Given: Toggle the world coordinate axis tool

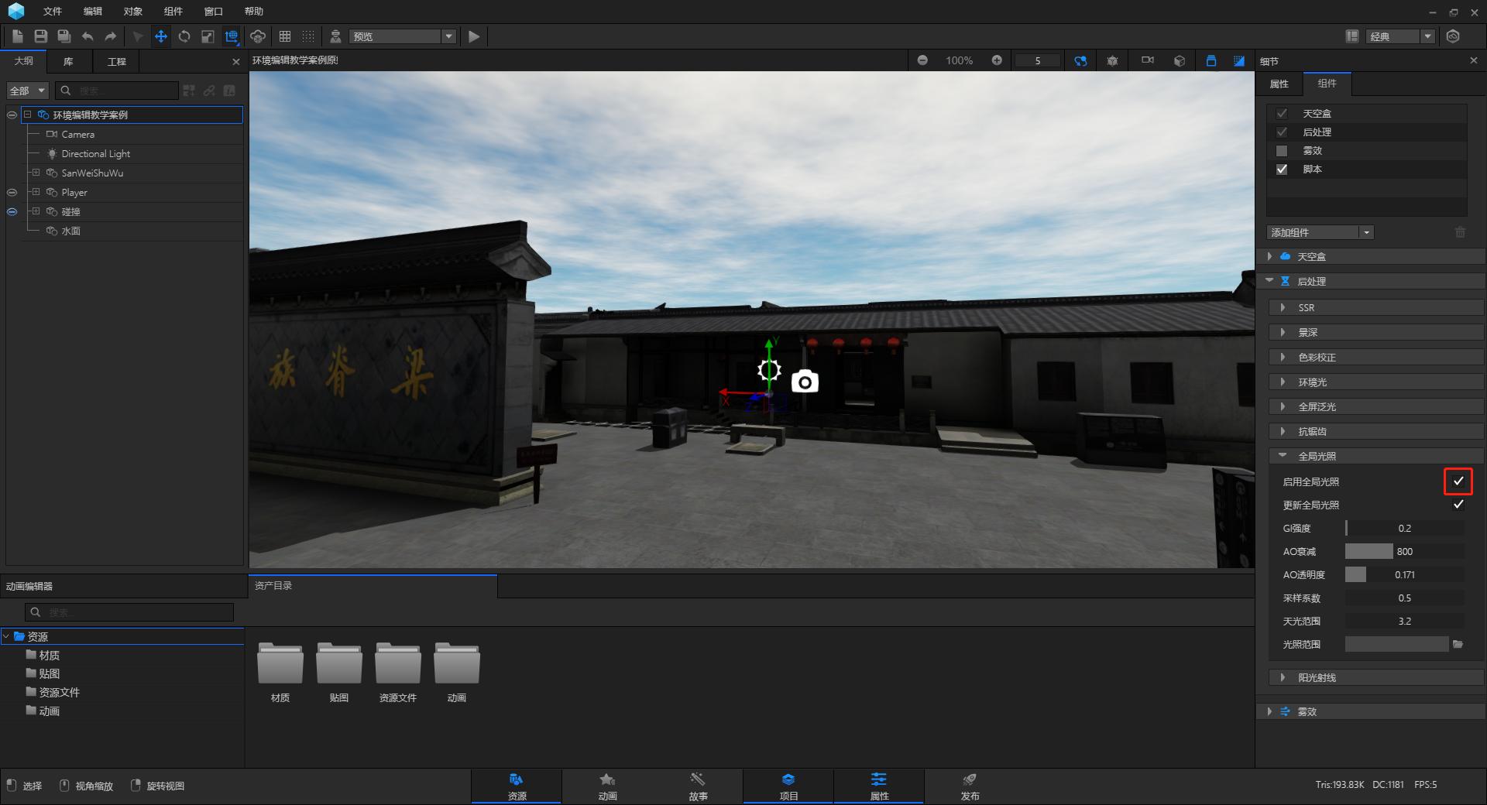Looking at the screenshot, I should click(x=231, y=36).
